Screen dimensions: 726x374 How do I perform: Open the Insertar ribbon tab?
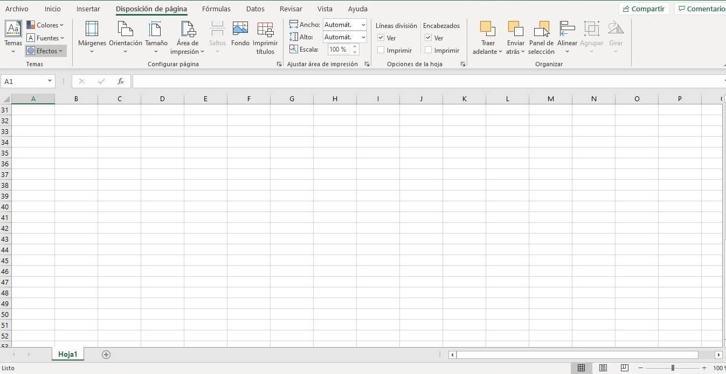point(88,9)
